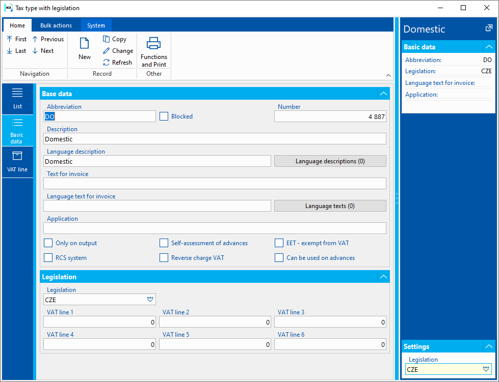The width and height of the screenshot is (499, 382).
Task: Click the New record icon
Action: point(85,44)
